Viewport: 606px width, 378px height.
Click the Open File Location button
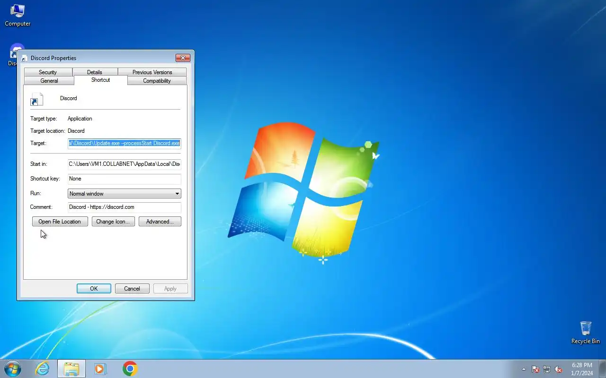click(60, 222)
